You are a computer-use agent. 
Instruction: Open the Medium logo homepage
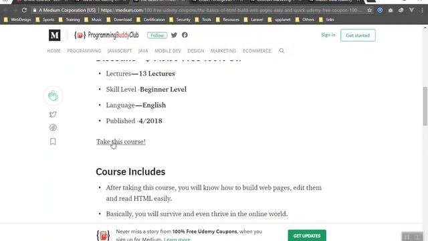[55, 35]
